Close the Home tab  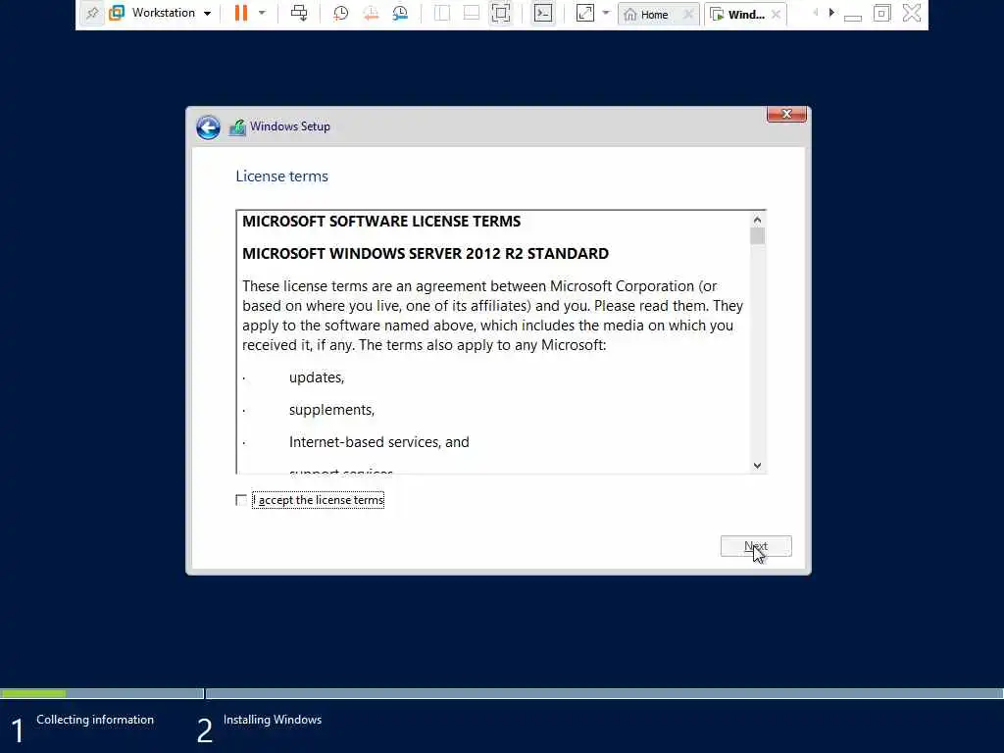click(688, 14)
